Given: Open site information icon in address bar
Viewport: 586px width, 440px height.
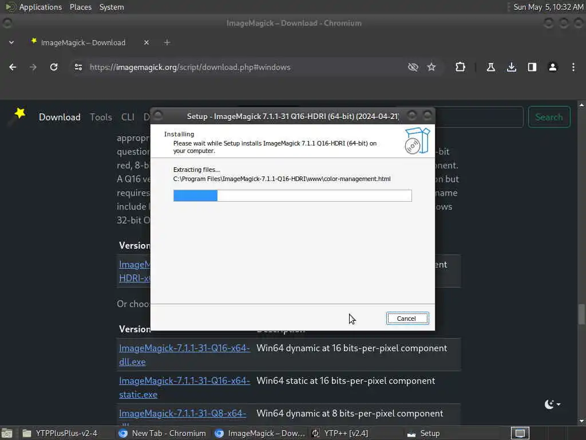Looking at the screenshot, I should click(x=78, y=68).
